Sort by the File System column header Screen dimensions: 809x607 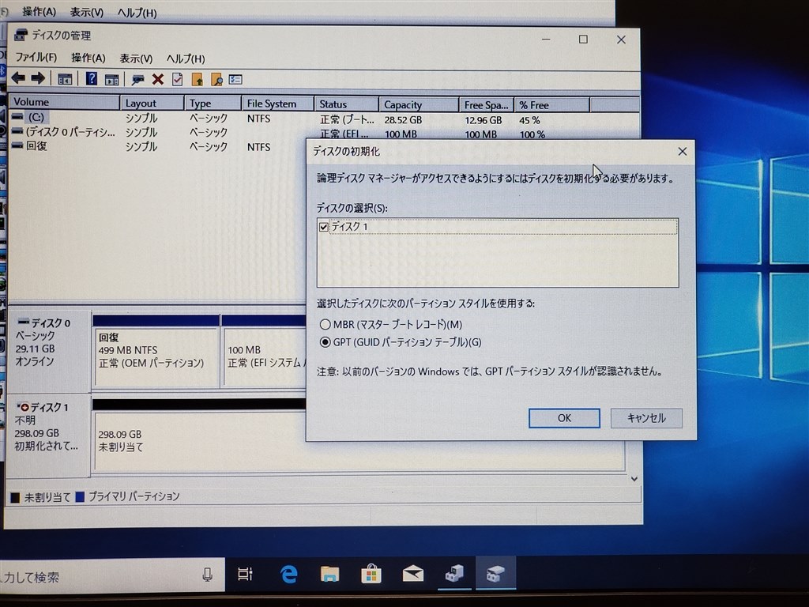click(277, 104)
